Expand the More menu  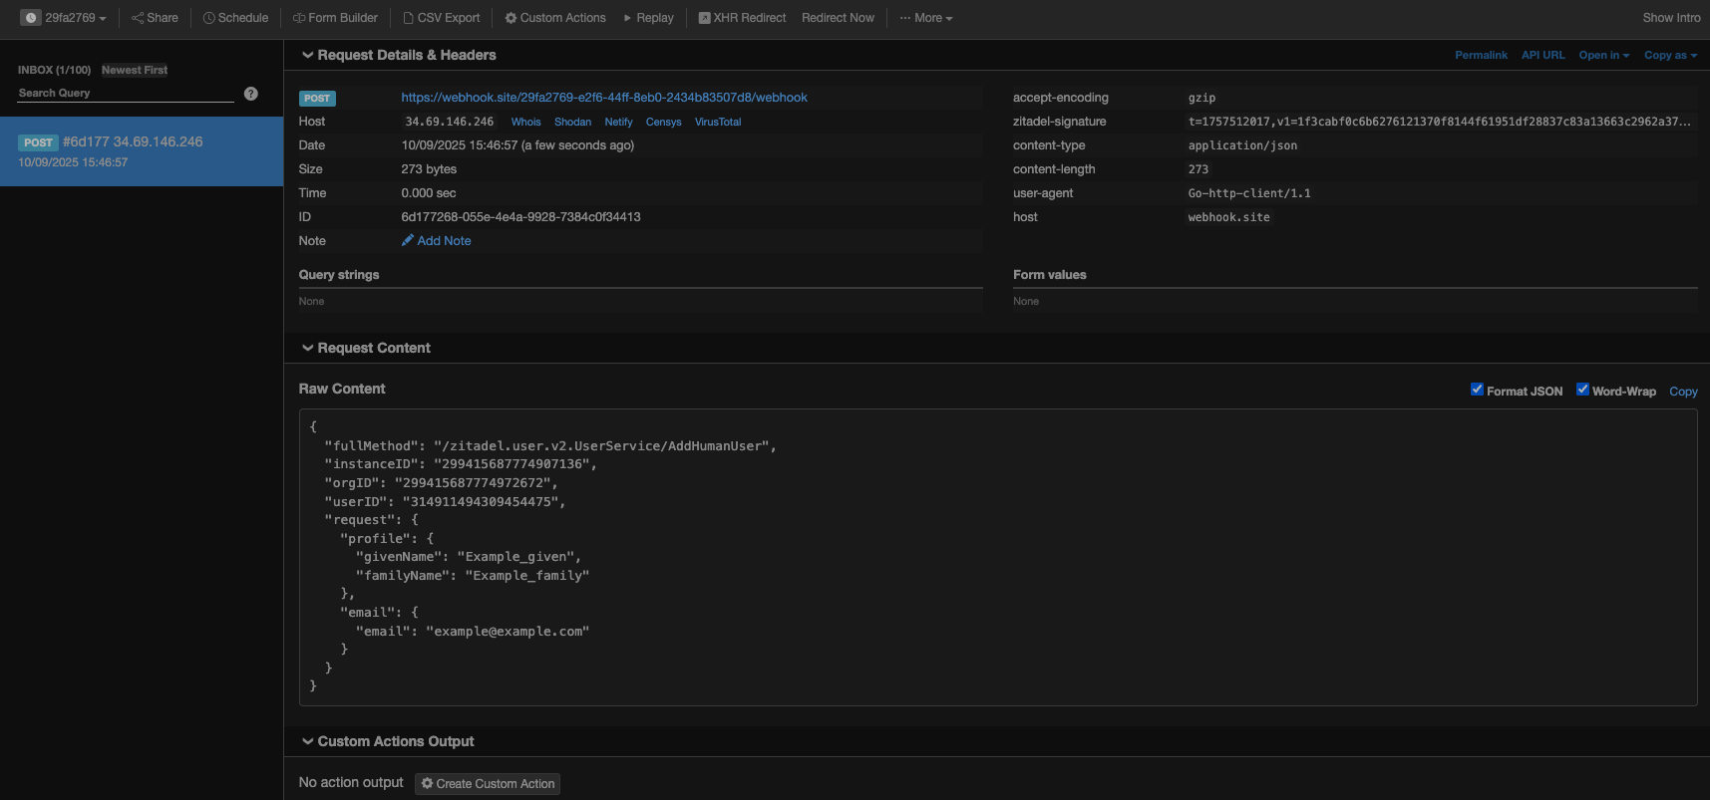[x=926, y=18]
